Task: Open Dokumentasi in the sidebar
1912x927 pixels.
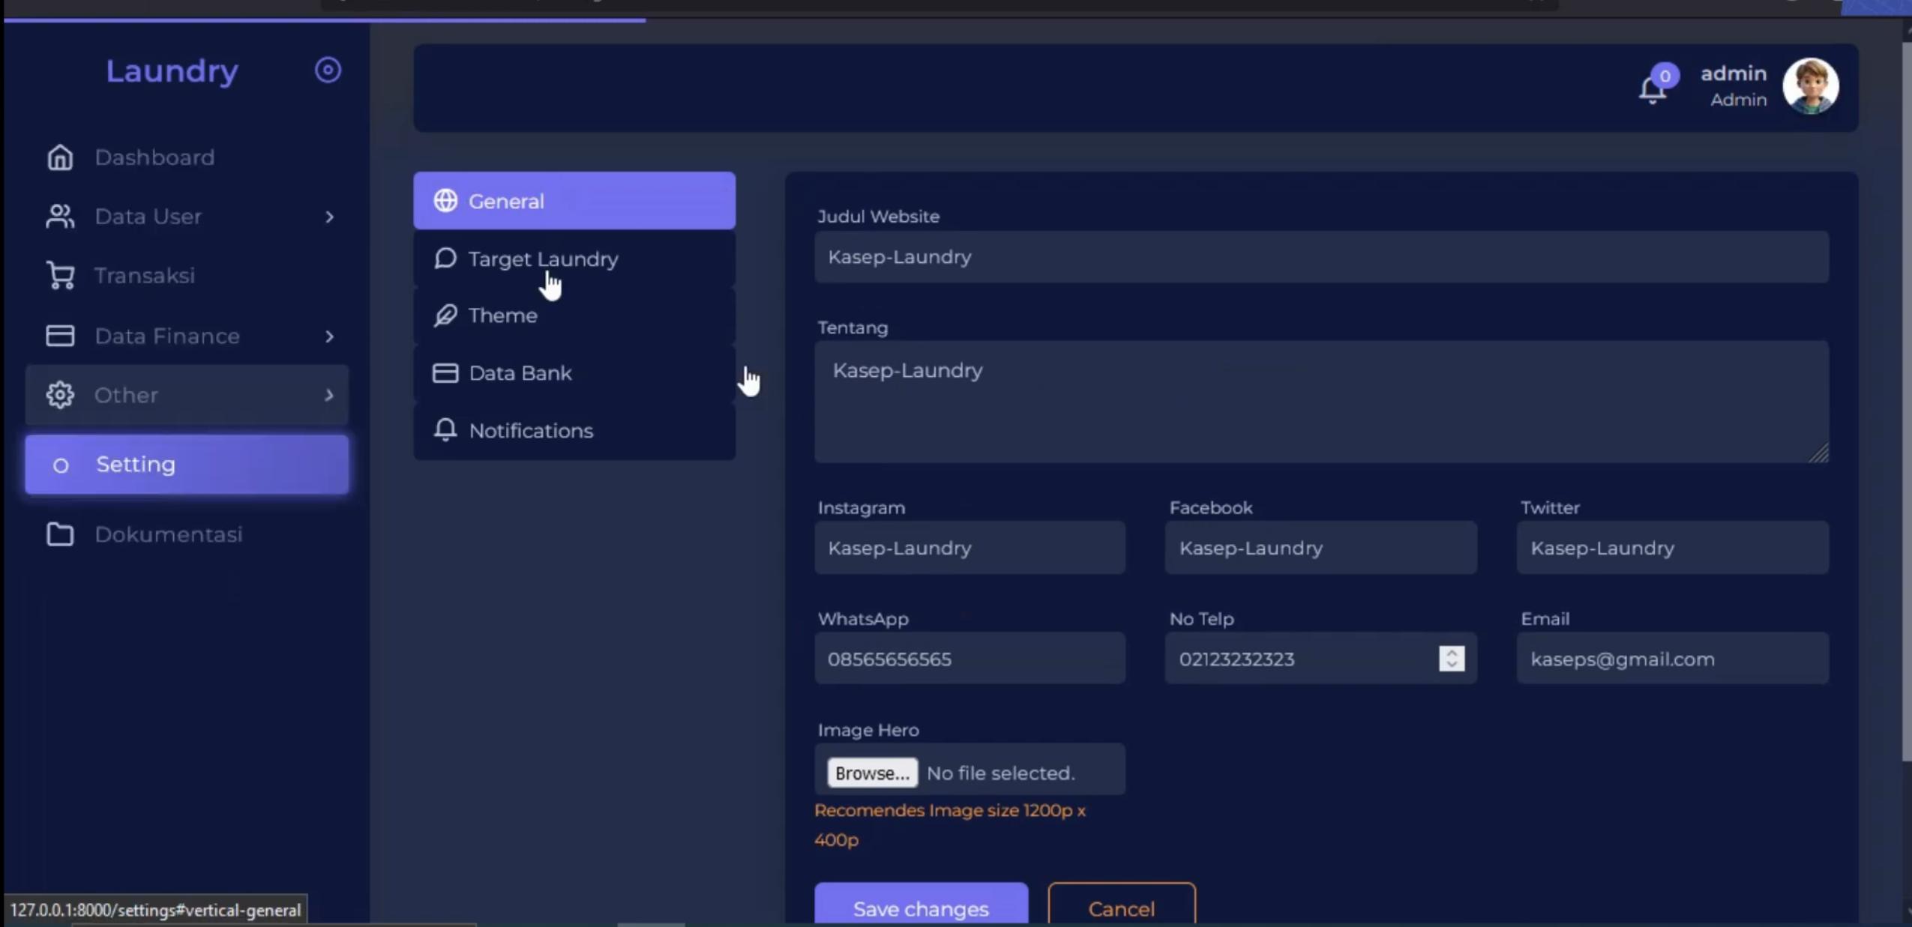Action: 187,534
